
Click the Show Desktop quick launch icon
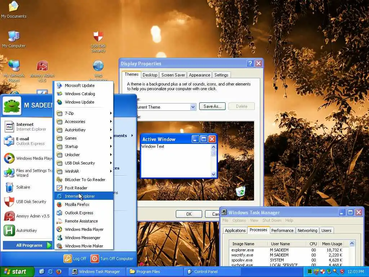42,272
